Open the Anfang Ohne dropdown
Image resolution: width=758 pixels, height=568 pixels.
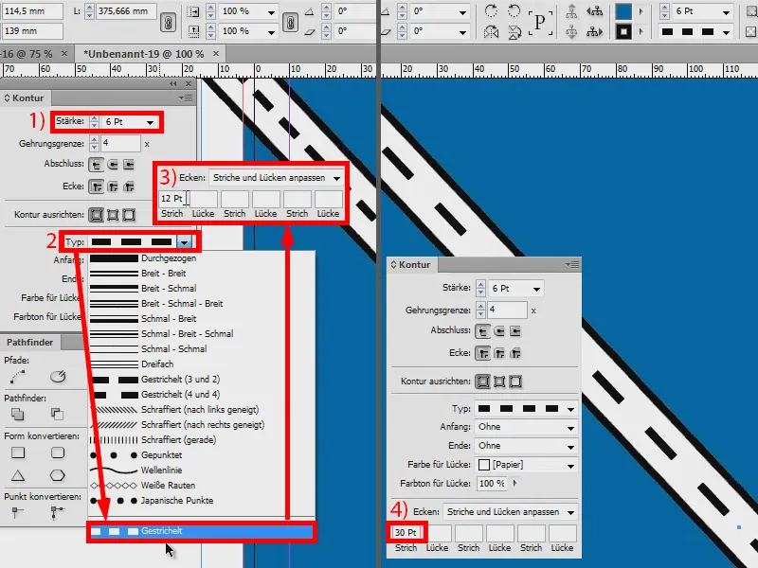571,428
